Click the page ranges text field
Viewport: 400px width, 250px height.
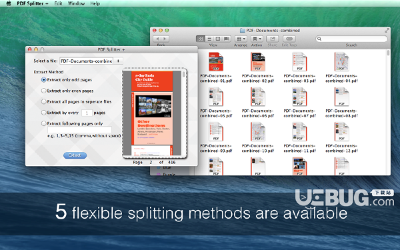[79, 129]
